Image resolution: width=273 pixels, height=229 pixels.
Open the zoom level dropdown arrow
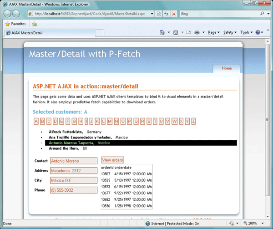coord(263,223)
